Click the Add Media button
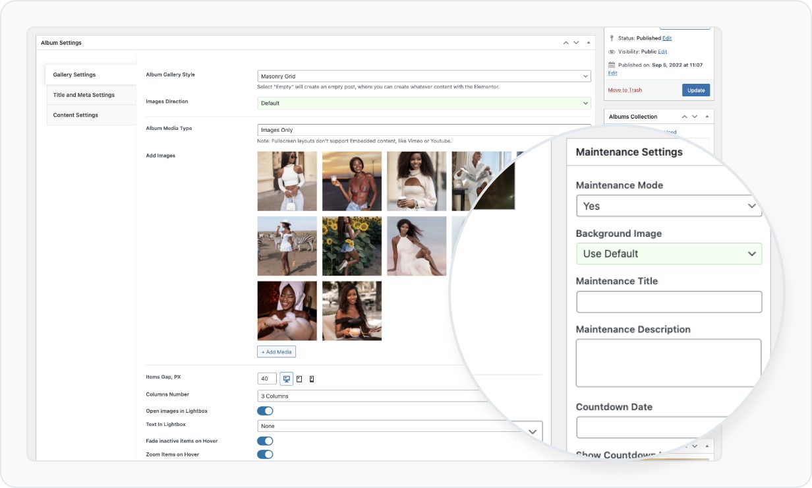The image size is (812, 488). click(x=276, y=352)
